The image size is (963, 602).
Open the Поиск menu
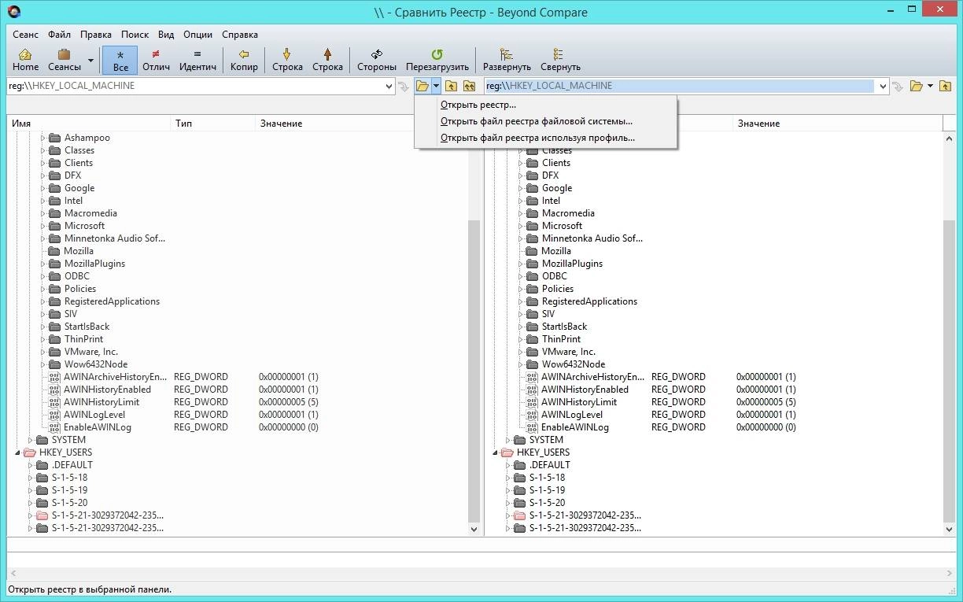[x=135, y=35]
